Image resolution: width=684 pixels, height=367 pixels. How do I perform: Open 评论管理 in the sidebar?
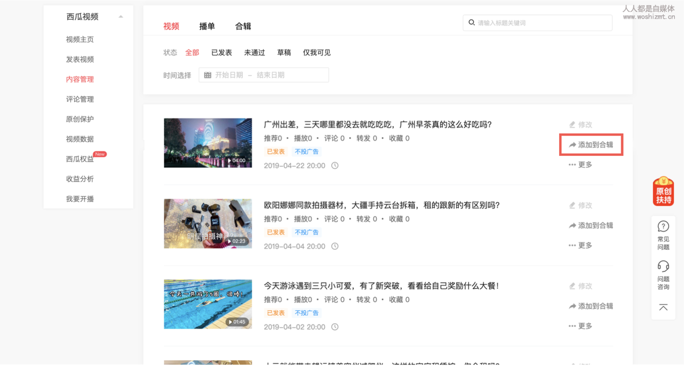coord(80,99)
